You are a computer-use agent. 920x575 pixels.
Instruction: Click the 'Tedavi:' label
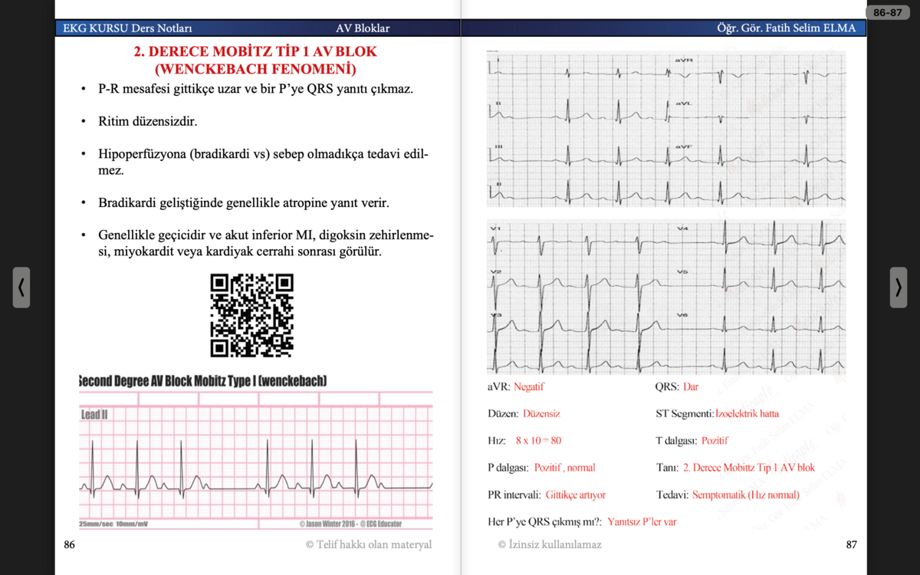[x=672, y=495]
